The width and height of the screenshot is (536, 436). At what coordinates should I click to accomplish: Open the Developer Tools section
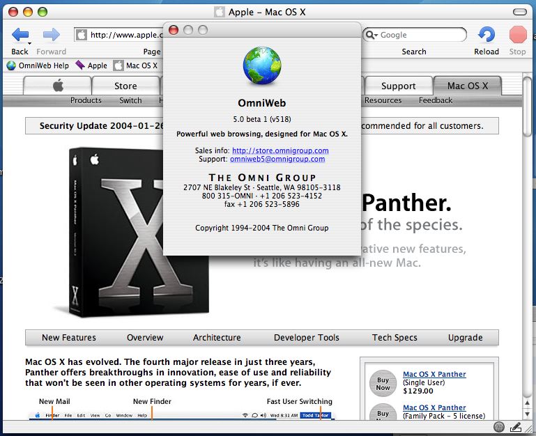click(306, 338)
